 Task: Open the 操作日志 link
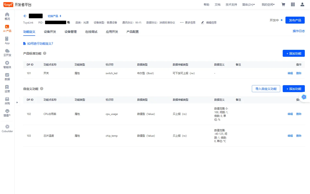(x=299, y=31)
